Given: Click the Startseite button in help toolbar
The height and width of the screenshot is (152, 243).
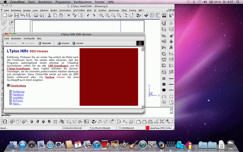Looking at the screenshot, I should 44,43.
